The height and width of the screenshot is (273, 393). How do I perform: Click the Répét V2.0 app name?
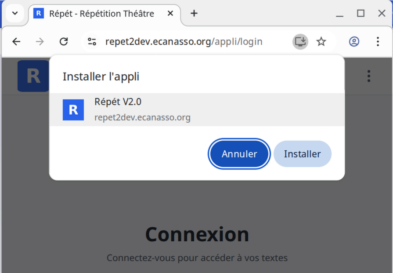pyautogui.click(x=118, y=102)
